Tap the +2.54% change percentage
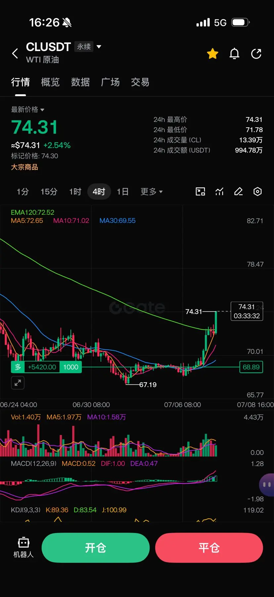This screenshot has height=597, width=274. click(x=57, y=145)
